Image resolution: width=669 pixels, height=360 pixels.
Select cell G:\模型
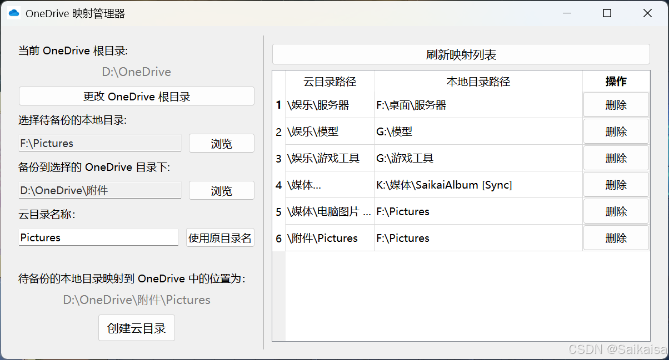click(478, 131)
